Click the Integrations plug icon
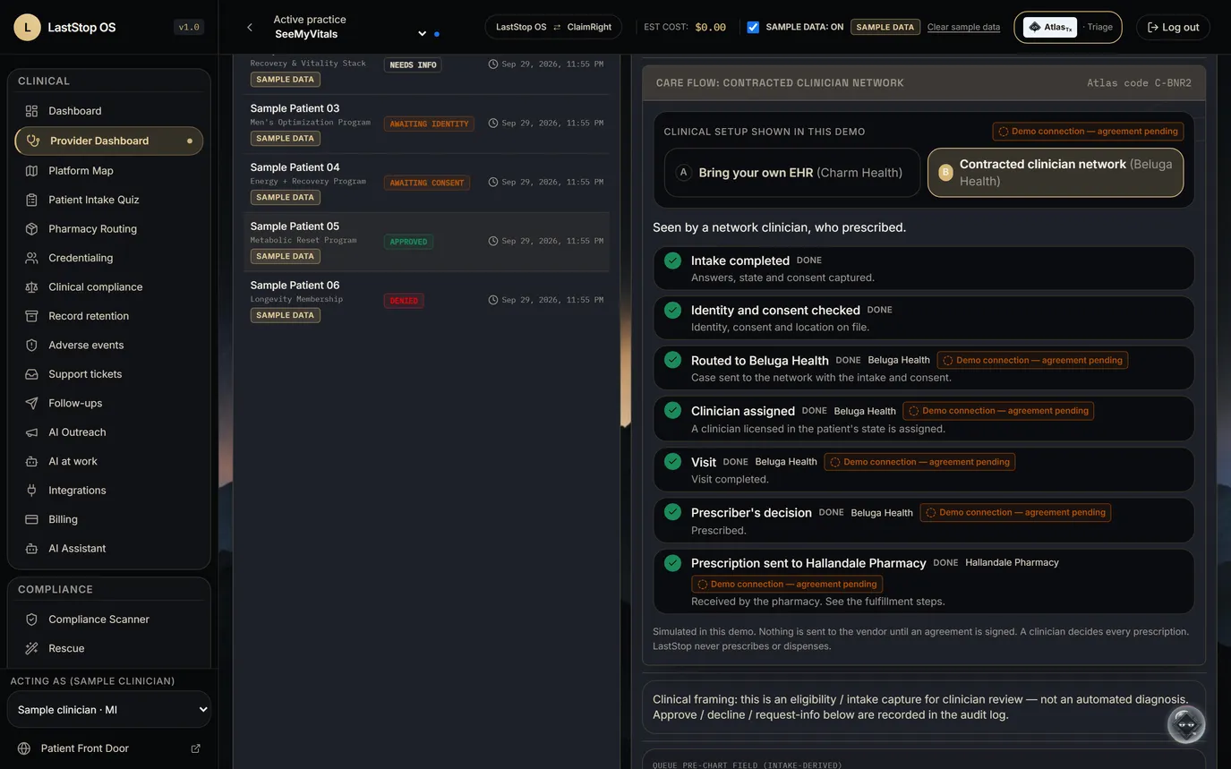Image resolution: width=1231 pixels, height=769 pixels. (x=31, y=491)
